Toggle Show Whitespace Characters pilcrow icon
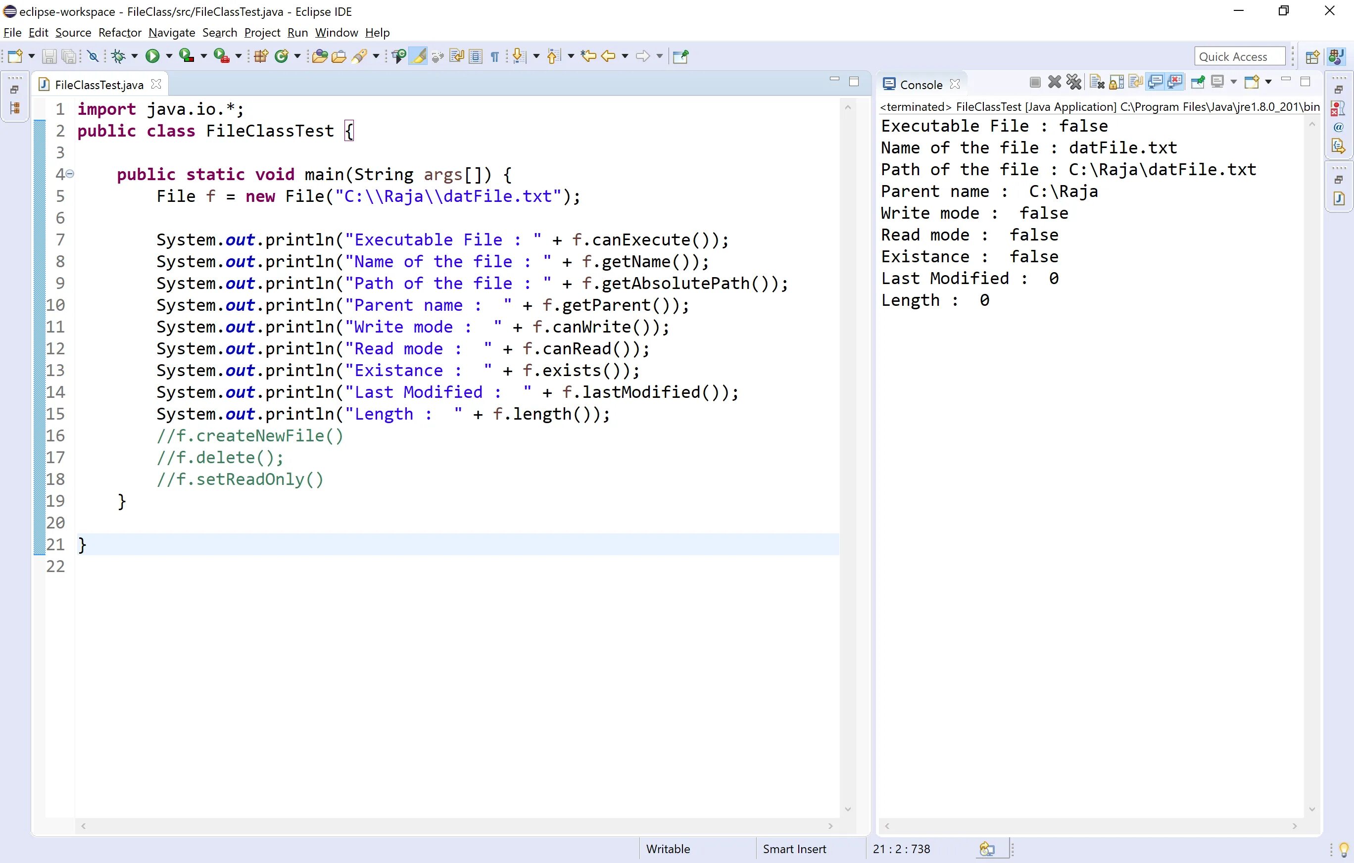This screenshot has height=863, width=1354. [x=495, y=56]
